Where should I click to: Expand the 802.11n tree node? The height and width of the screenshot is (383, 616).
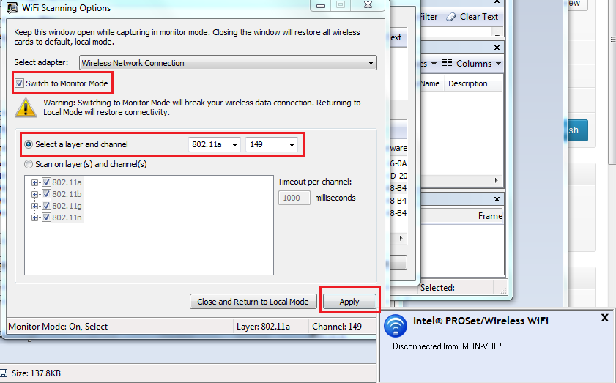tap(34, 217)
